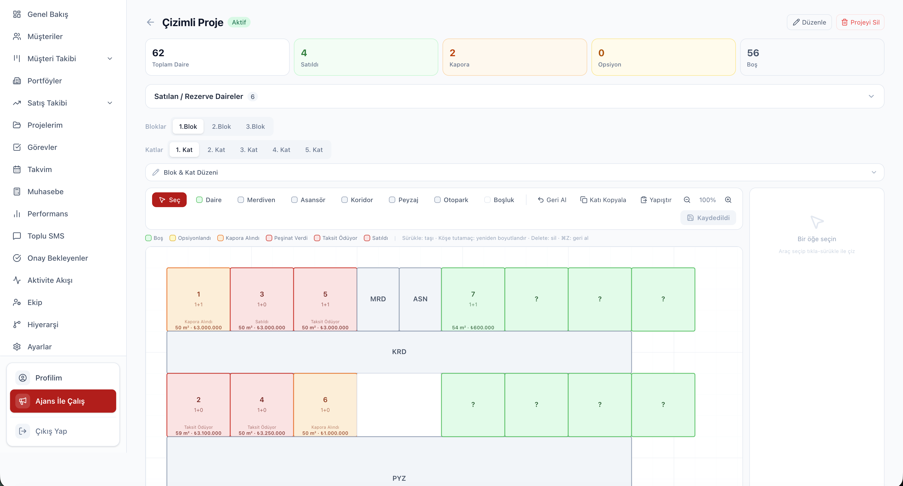Screen dimensions: 903x486
Task: Open Takvim calendar icon in sidebar
Action: (17, 169)
